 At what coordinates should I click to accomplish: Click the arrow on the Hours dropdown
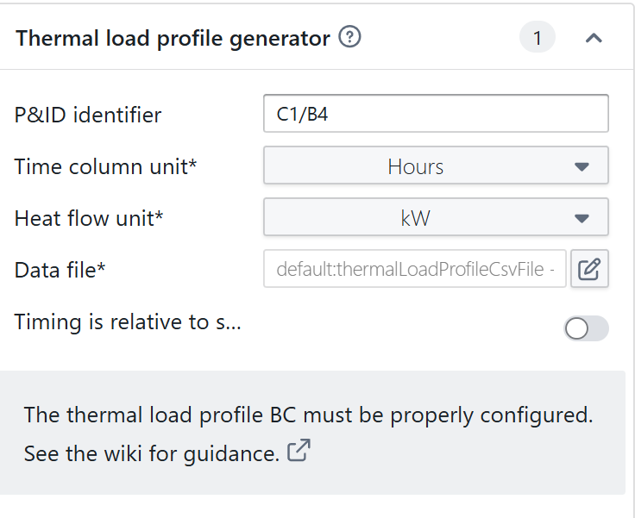[582, 166]
